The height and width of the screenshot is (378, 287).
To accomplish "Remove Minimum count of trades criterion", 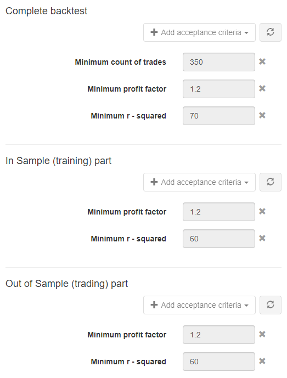I will point(262,61).
